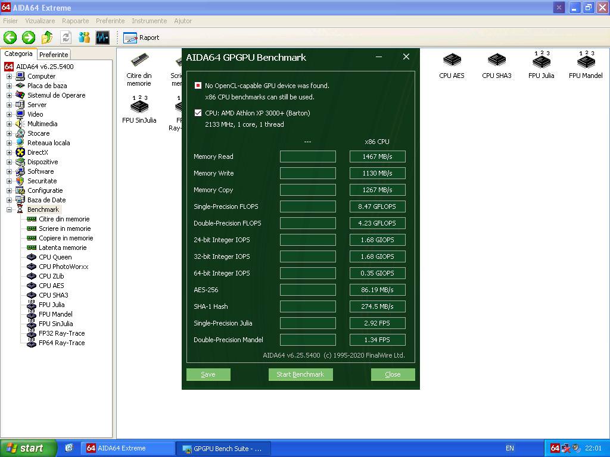The width and height of the screenshot is (610, 457).
Task: Click the Users toolbar icon
Action: pos(84,37)
